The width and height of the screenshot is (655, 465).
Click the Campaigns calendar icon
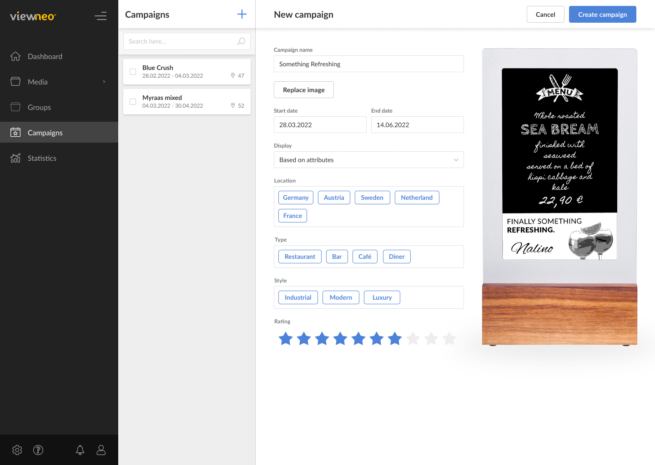15,132
